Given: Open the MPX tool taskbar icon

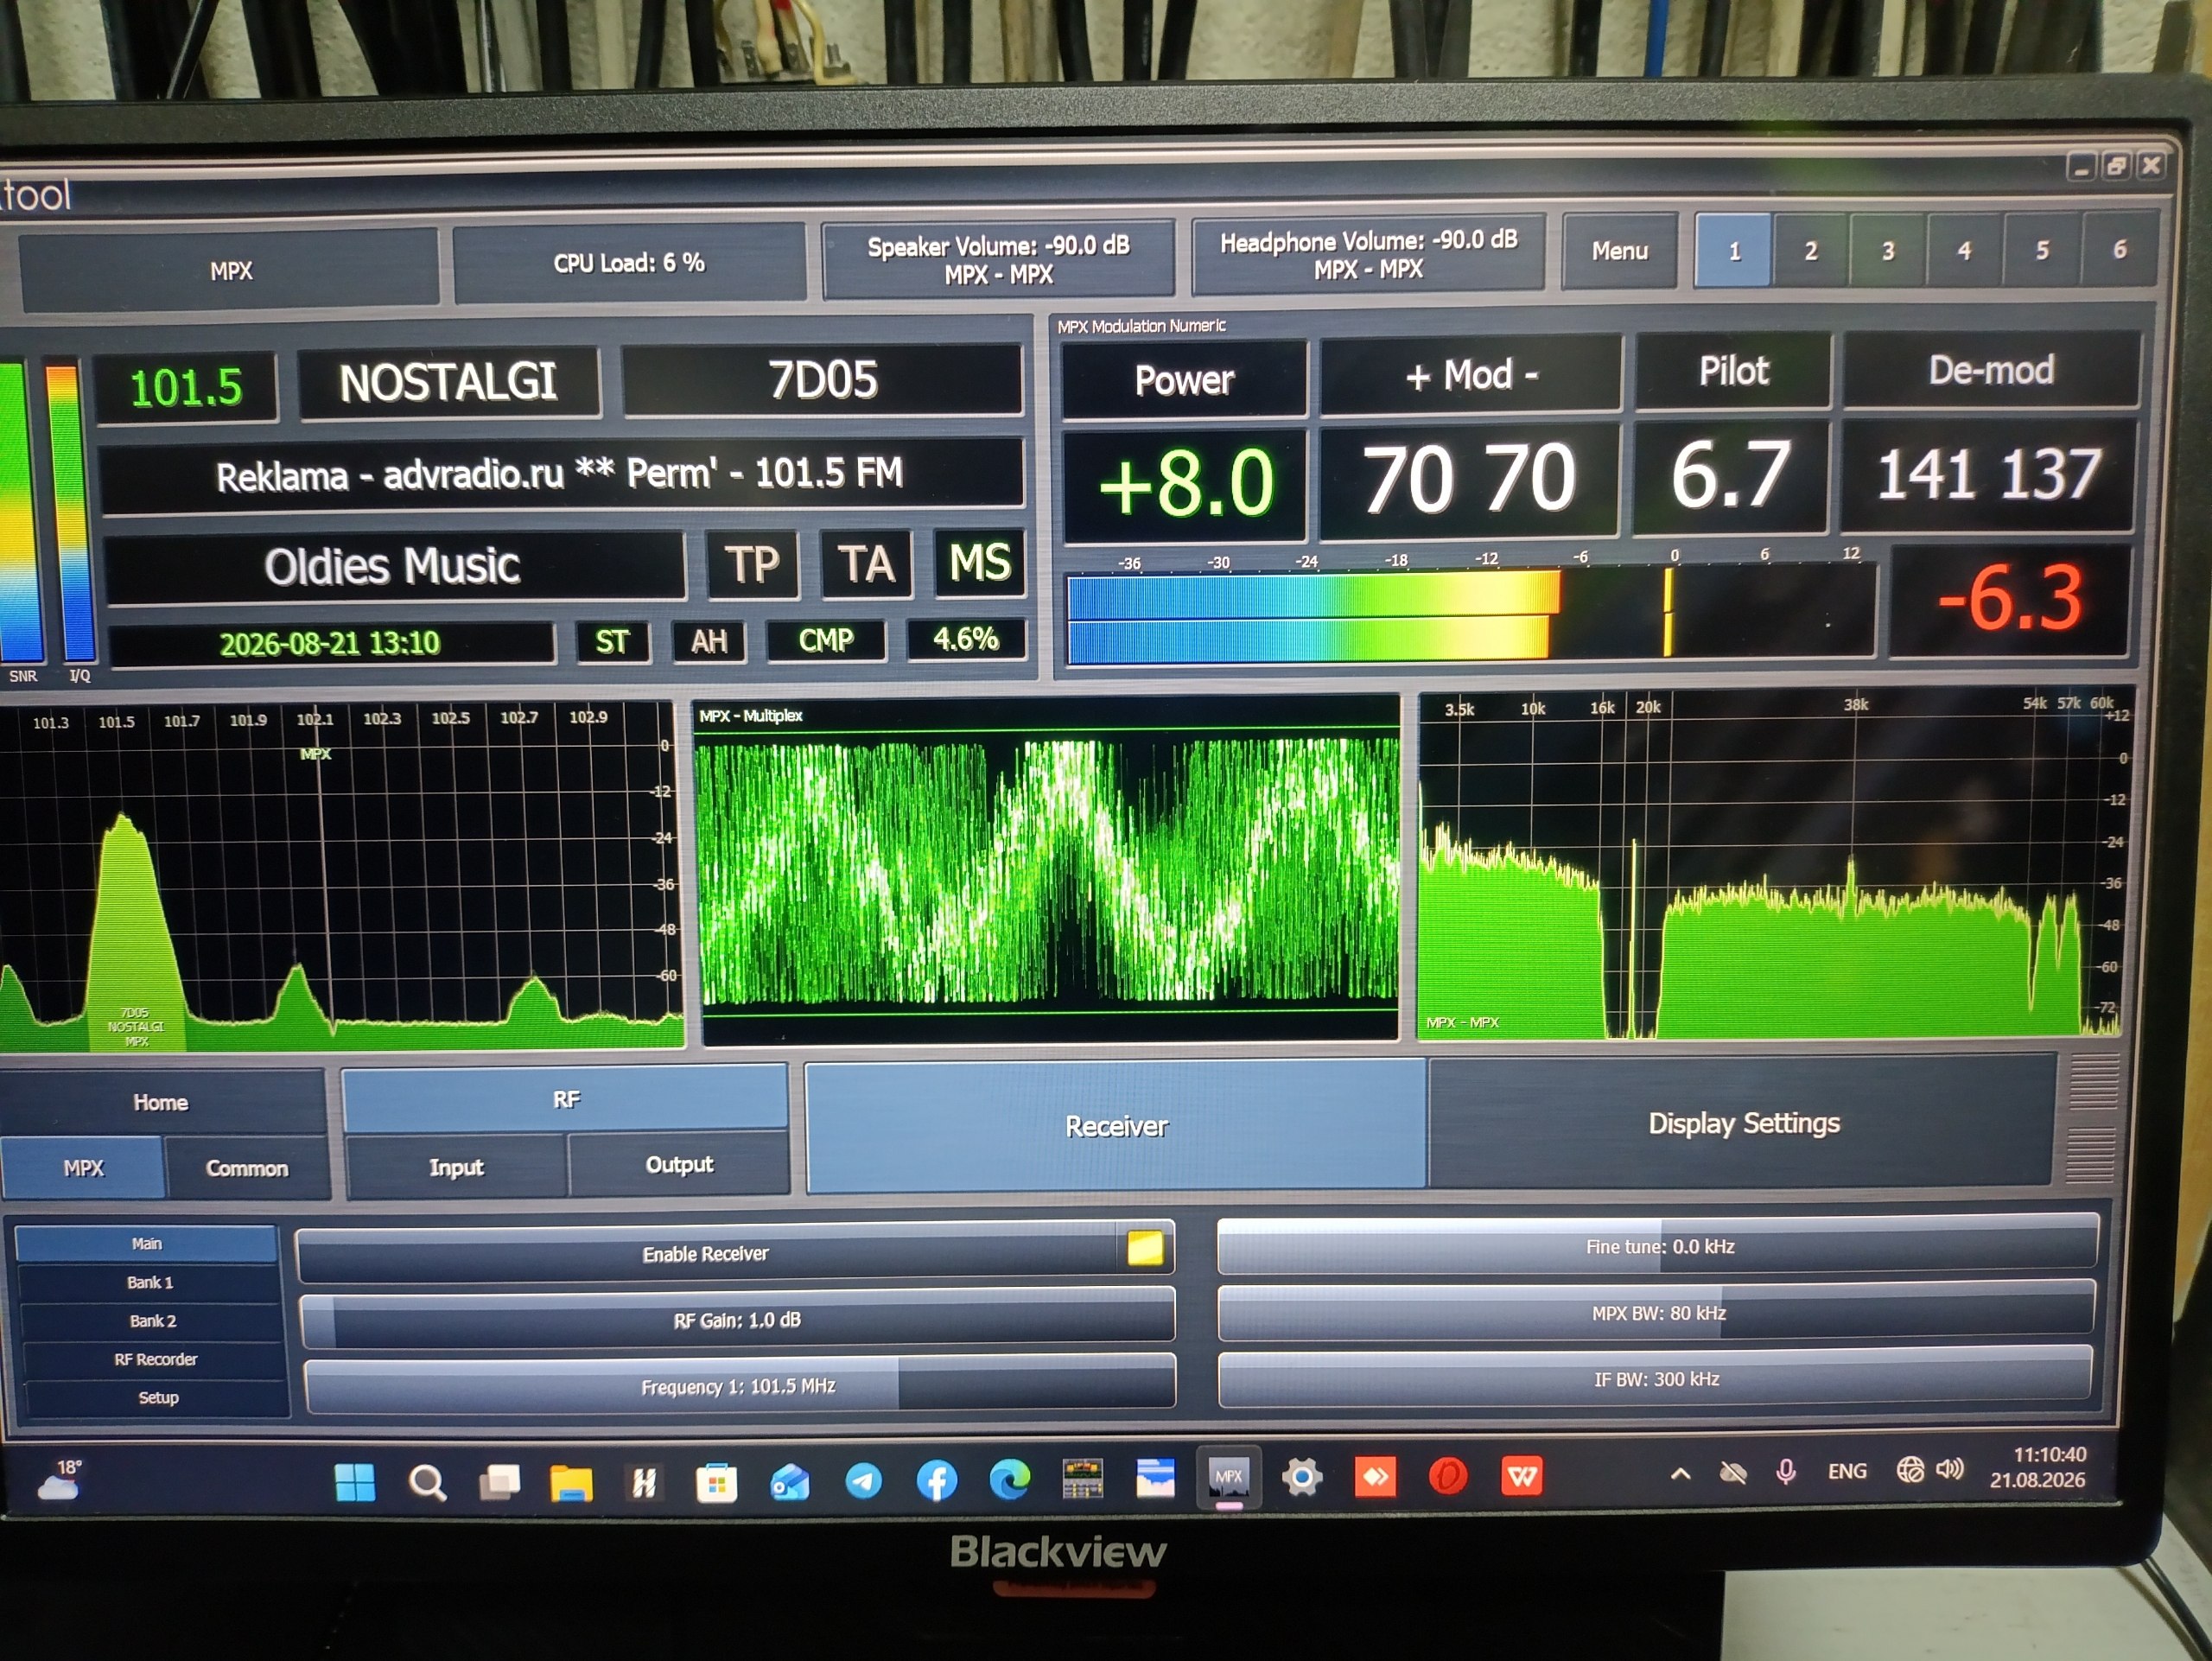Looking at the screenshot, I should (1228, 1477).
